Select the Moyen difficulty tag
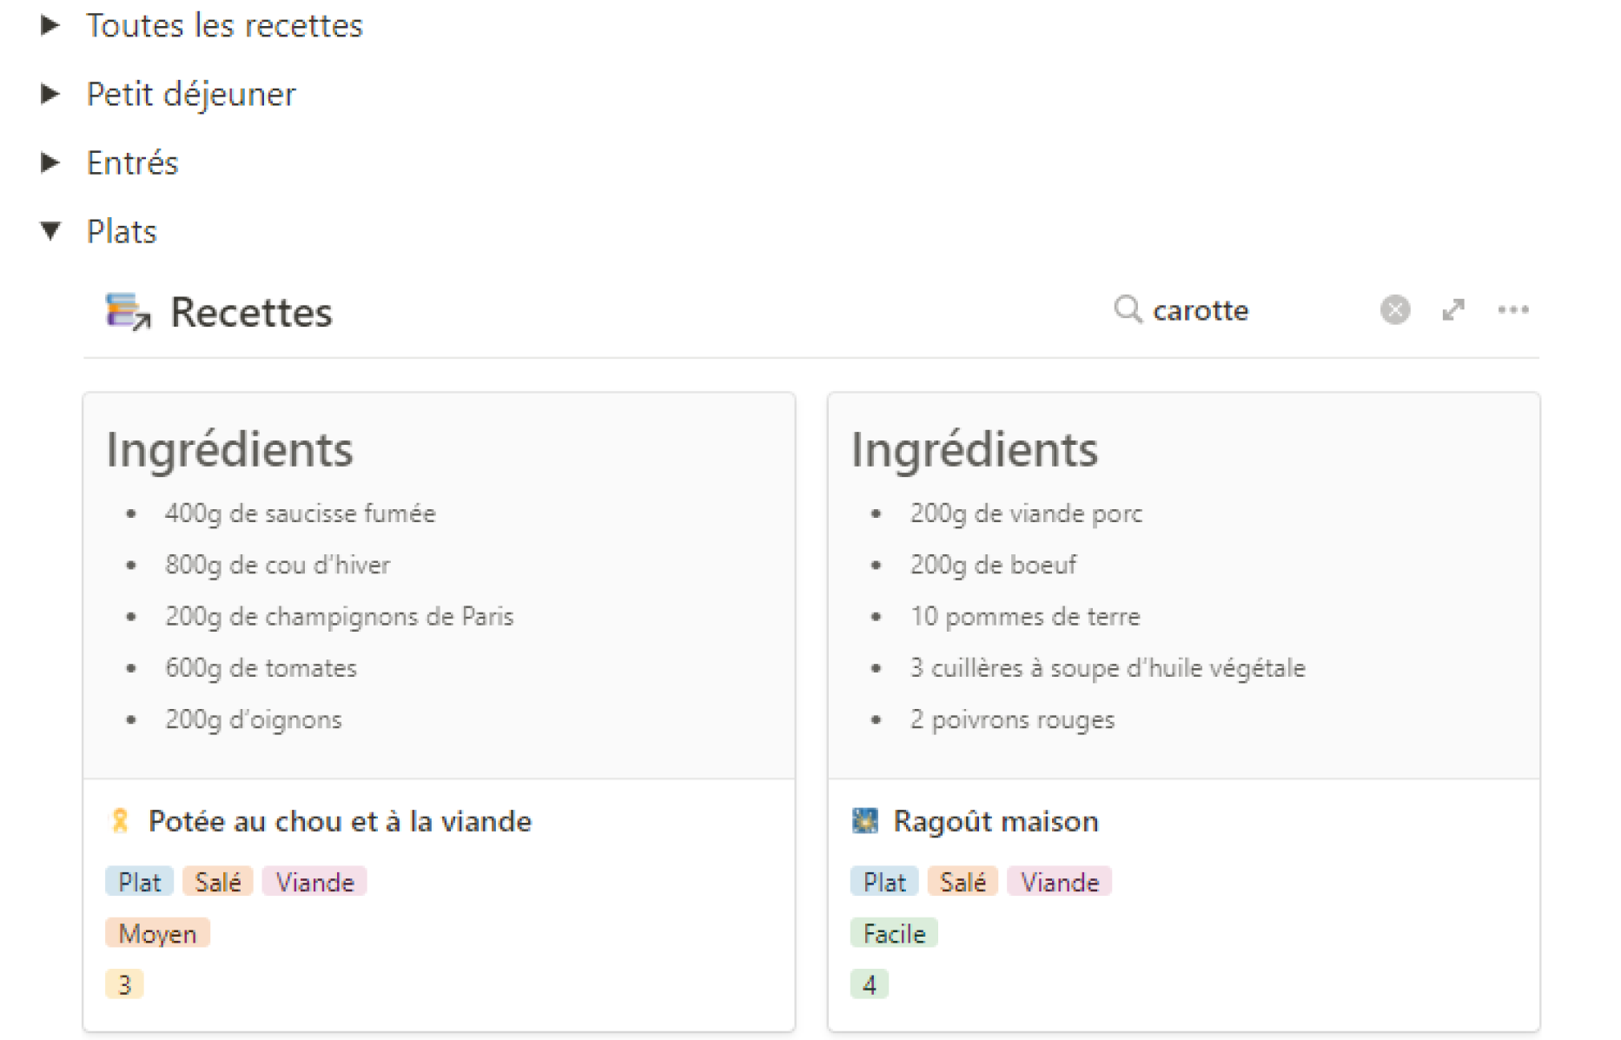The image size is (1621, 1040). coord(157,933)
